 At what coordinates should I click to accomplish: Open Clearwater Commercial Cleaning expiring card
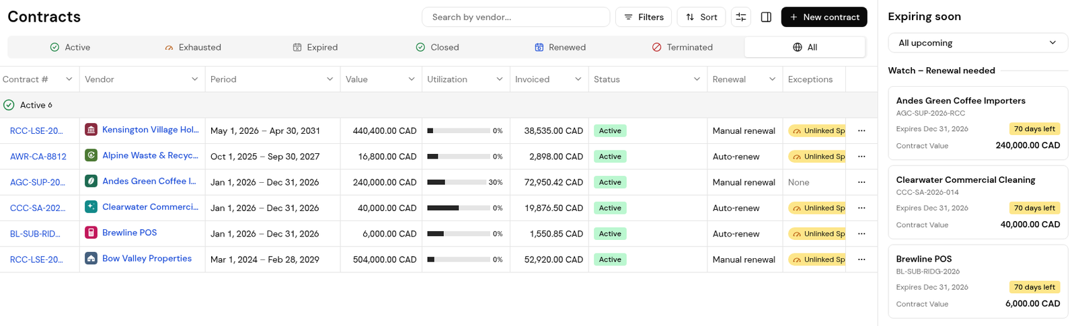tap(978, 202)
